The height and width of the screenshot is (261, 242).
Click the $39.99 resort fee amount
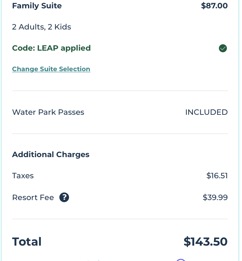pyautogui.click(x=215, y=198)
